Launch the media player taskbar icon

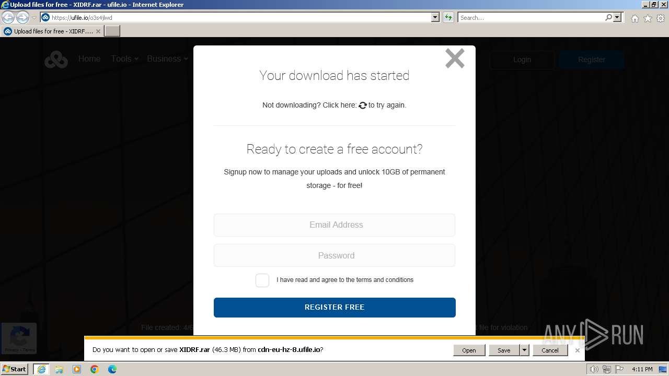(x=77, y=369)
